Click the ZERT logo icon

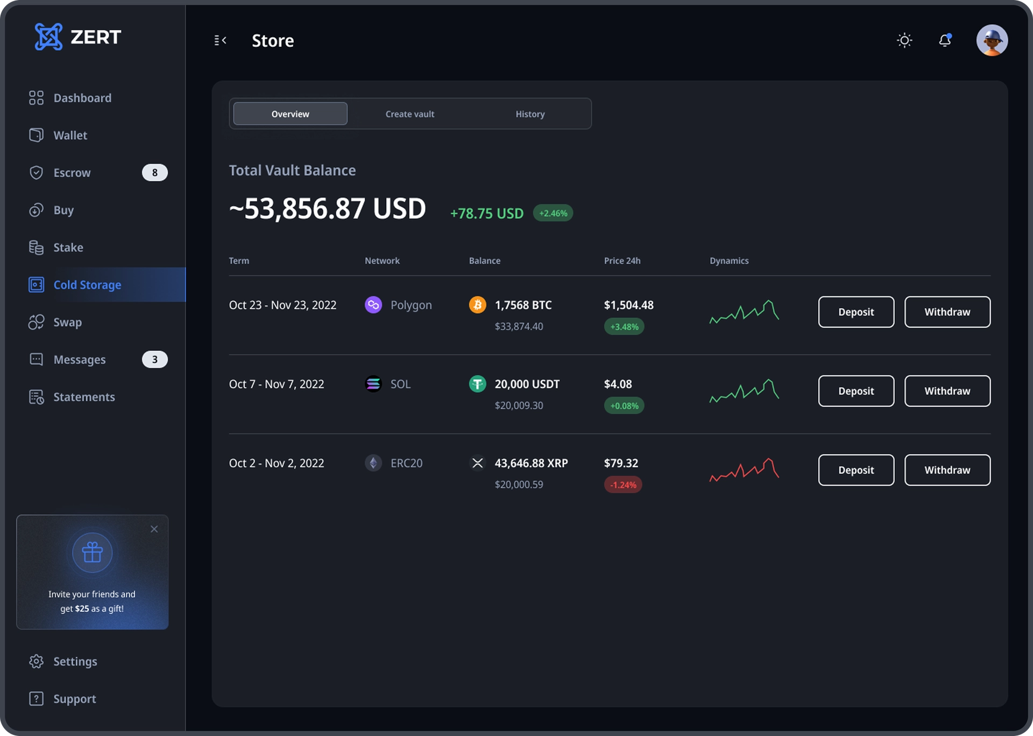(48, 37)
